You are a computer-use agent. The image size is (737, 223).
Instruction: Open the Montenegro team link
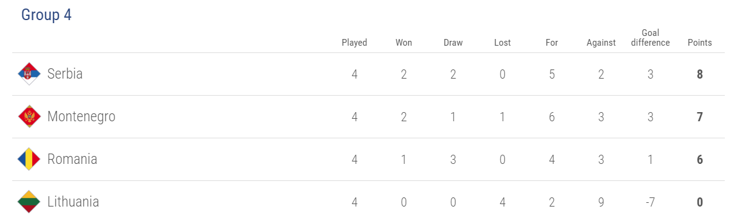[x=81, y=117]
